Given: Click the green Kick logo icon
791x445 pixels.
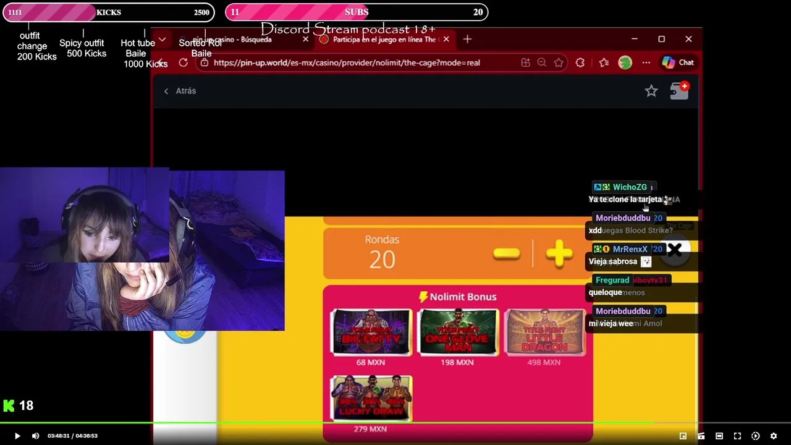Looking at the screenshot, I should click(x=9, y=405).
